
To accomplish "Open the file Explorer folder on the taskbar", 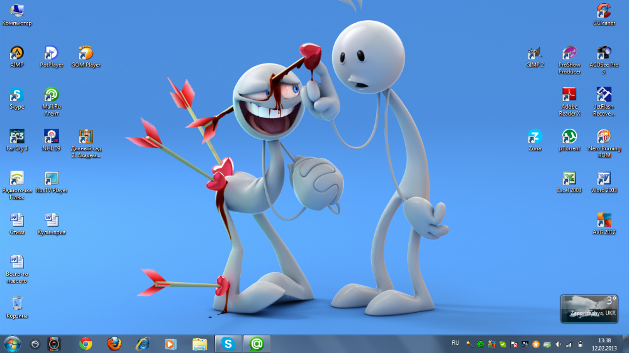I will point(199,344).
